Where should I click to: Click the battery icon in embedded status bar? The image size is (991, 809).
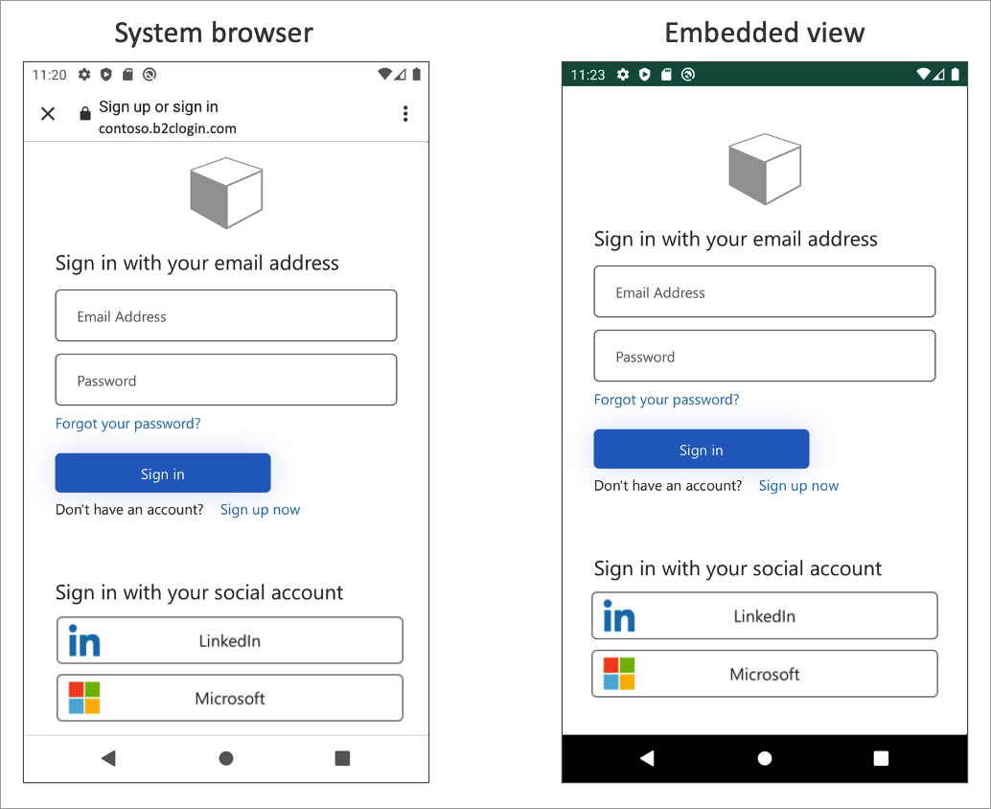[954, 74]
